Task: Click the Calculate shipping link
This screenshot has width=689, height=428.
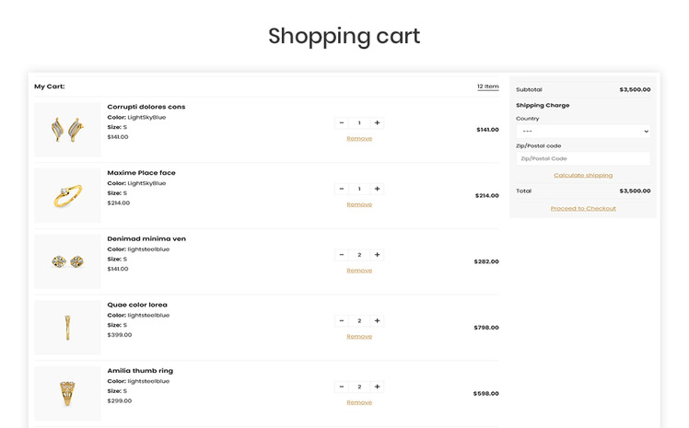Action: (583, 175)
